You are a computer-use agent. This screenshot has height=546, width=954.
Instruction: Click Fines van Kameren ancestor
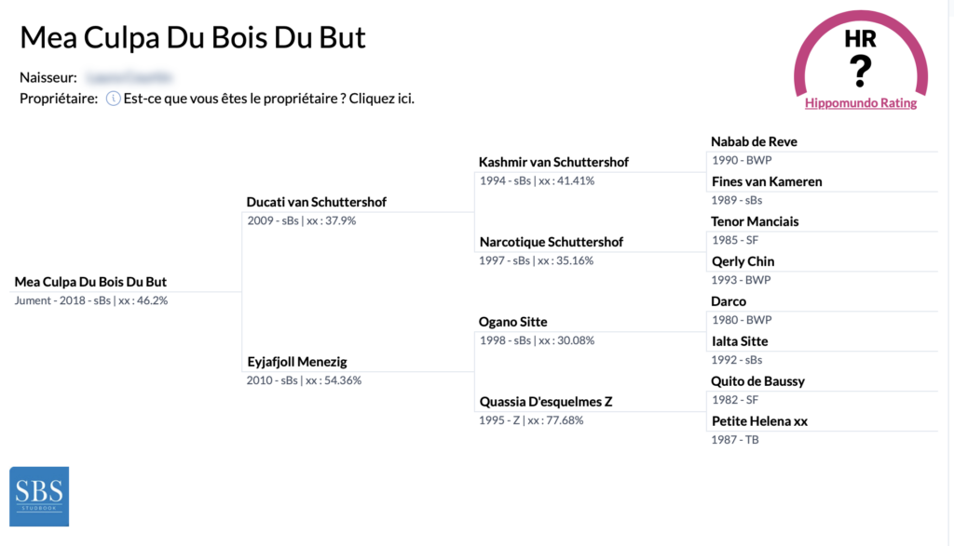coord(767,181)
